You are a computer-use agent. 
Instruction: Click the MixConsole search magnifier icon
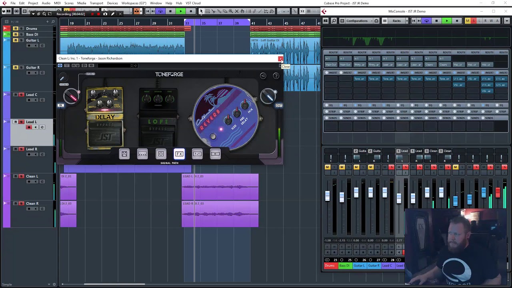334,21
